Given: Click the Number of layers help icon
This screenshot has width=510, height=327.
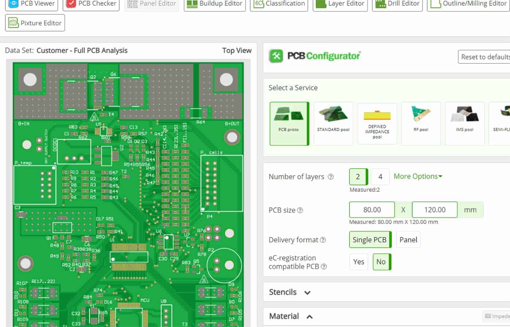Looking at the screenshot, I should [331, 177].
